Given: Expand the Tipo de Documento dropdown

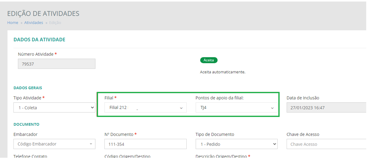Looking at the screenshot, I should click(236, 144).
